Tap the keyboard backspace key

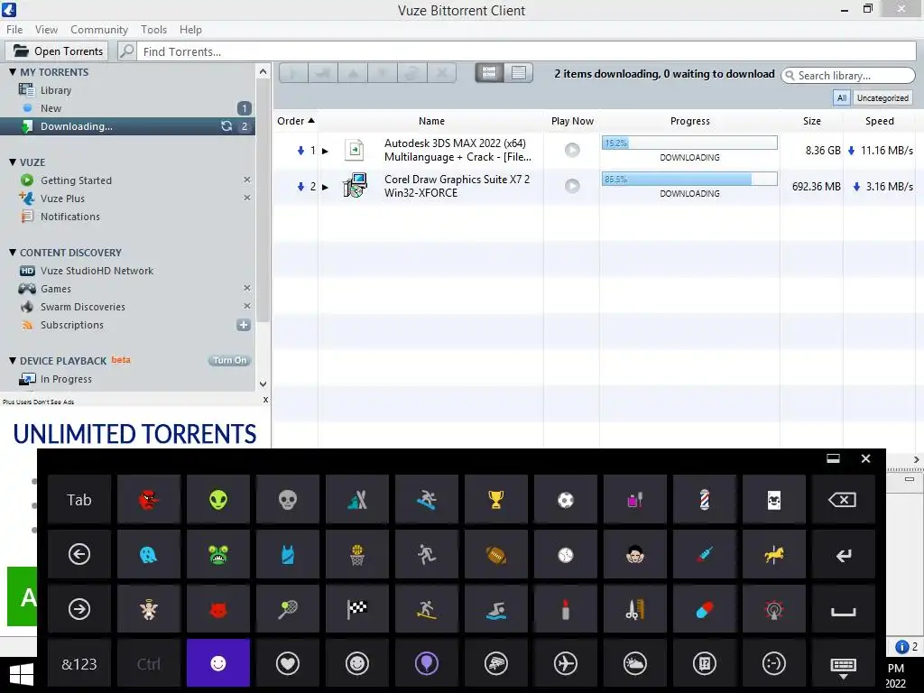click(844, 500)
